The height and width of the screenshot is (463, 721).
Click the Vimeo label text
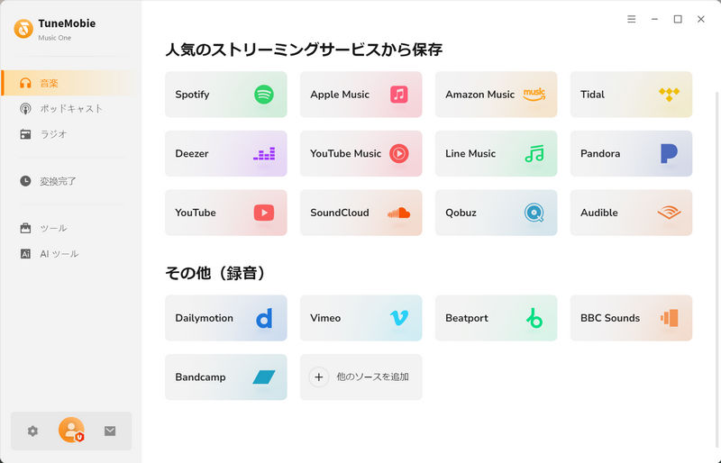click(325, 318)
